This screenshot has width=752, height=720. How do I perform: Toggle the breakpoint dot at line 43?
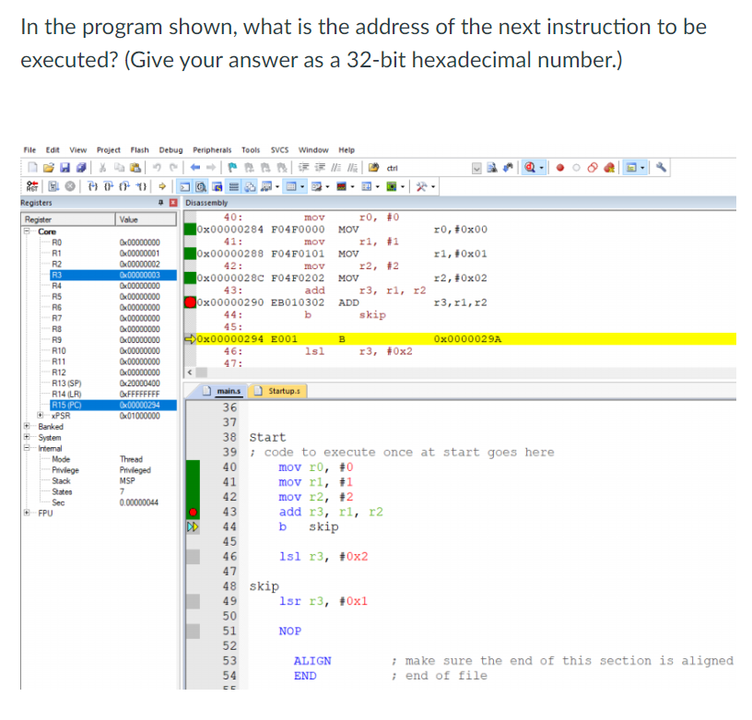[x=191, y=512]
